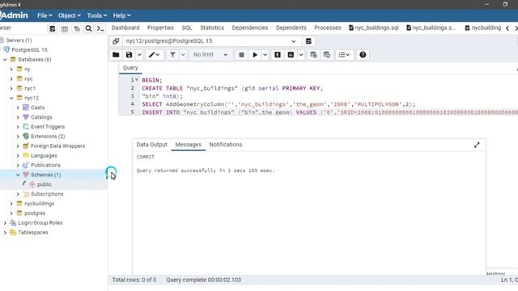Image resolution: width=518 pixels, height=291 pixels.
Task: Select the Event Triggers tree item
Action: 48,127
